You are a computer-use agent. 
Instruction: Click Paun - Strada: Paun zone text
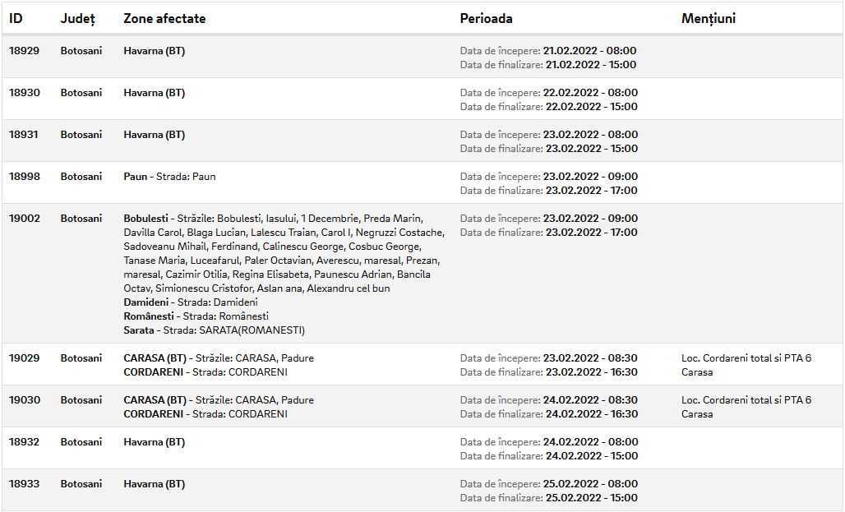tap(170, 177)
